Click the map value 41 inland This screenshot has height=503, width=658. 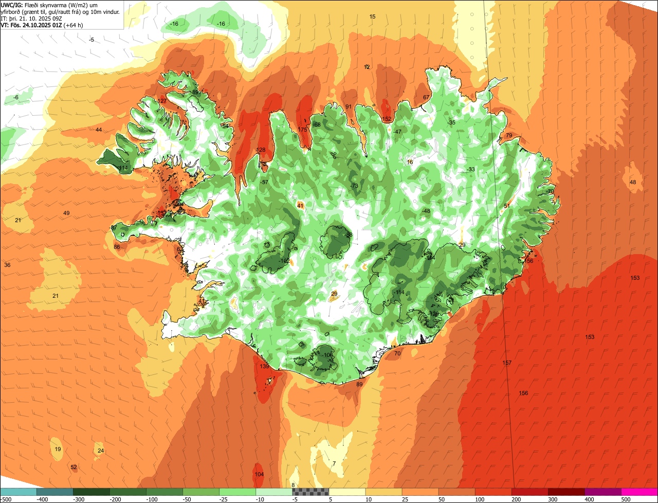coord(301,205)
